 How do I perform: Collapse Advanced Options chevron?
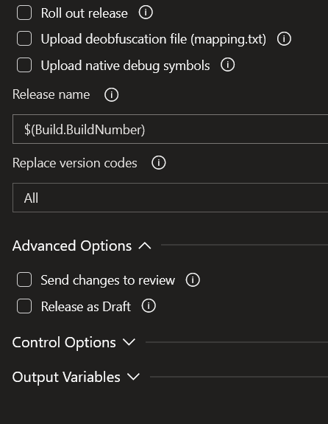click(145, 246)
